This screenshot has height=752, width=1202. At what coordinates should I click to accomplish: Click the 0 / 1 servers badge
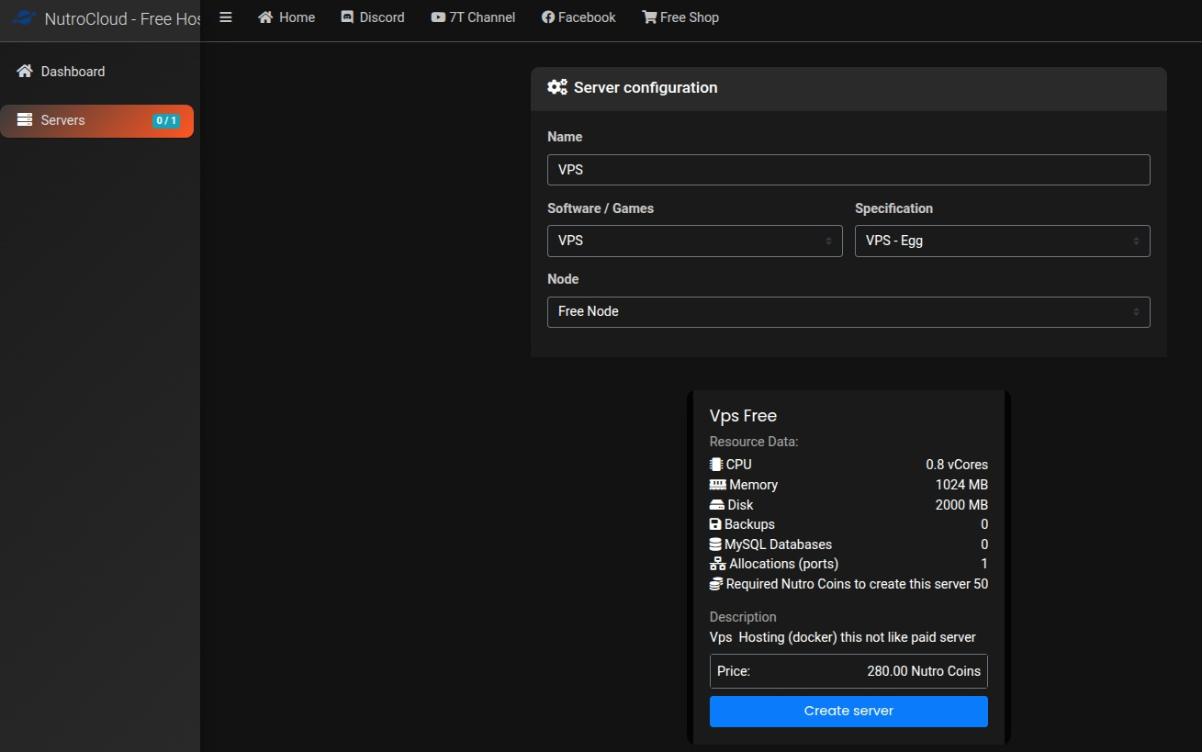click(166, 120)
